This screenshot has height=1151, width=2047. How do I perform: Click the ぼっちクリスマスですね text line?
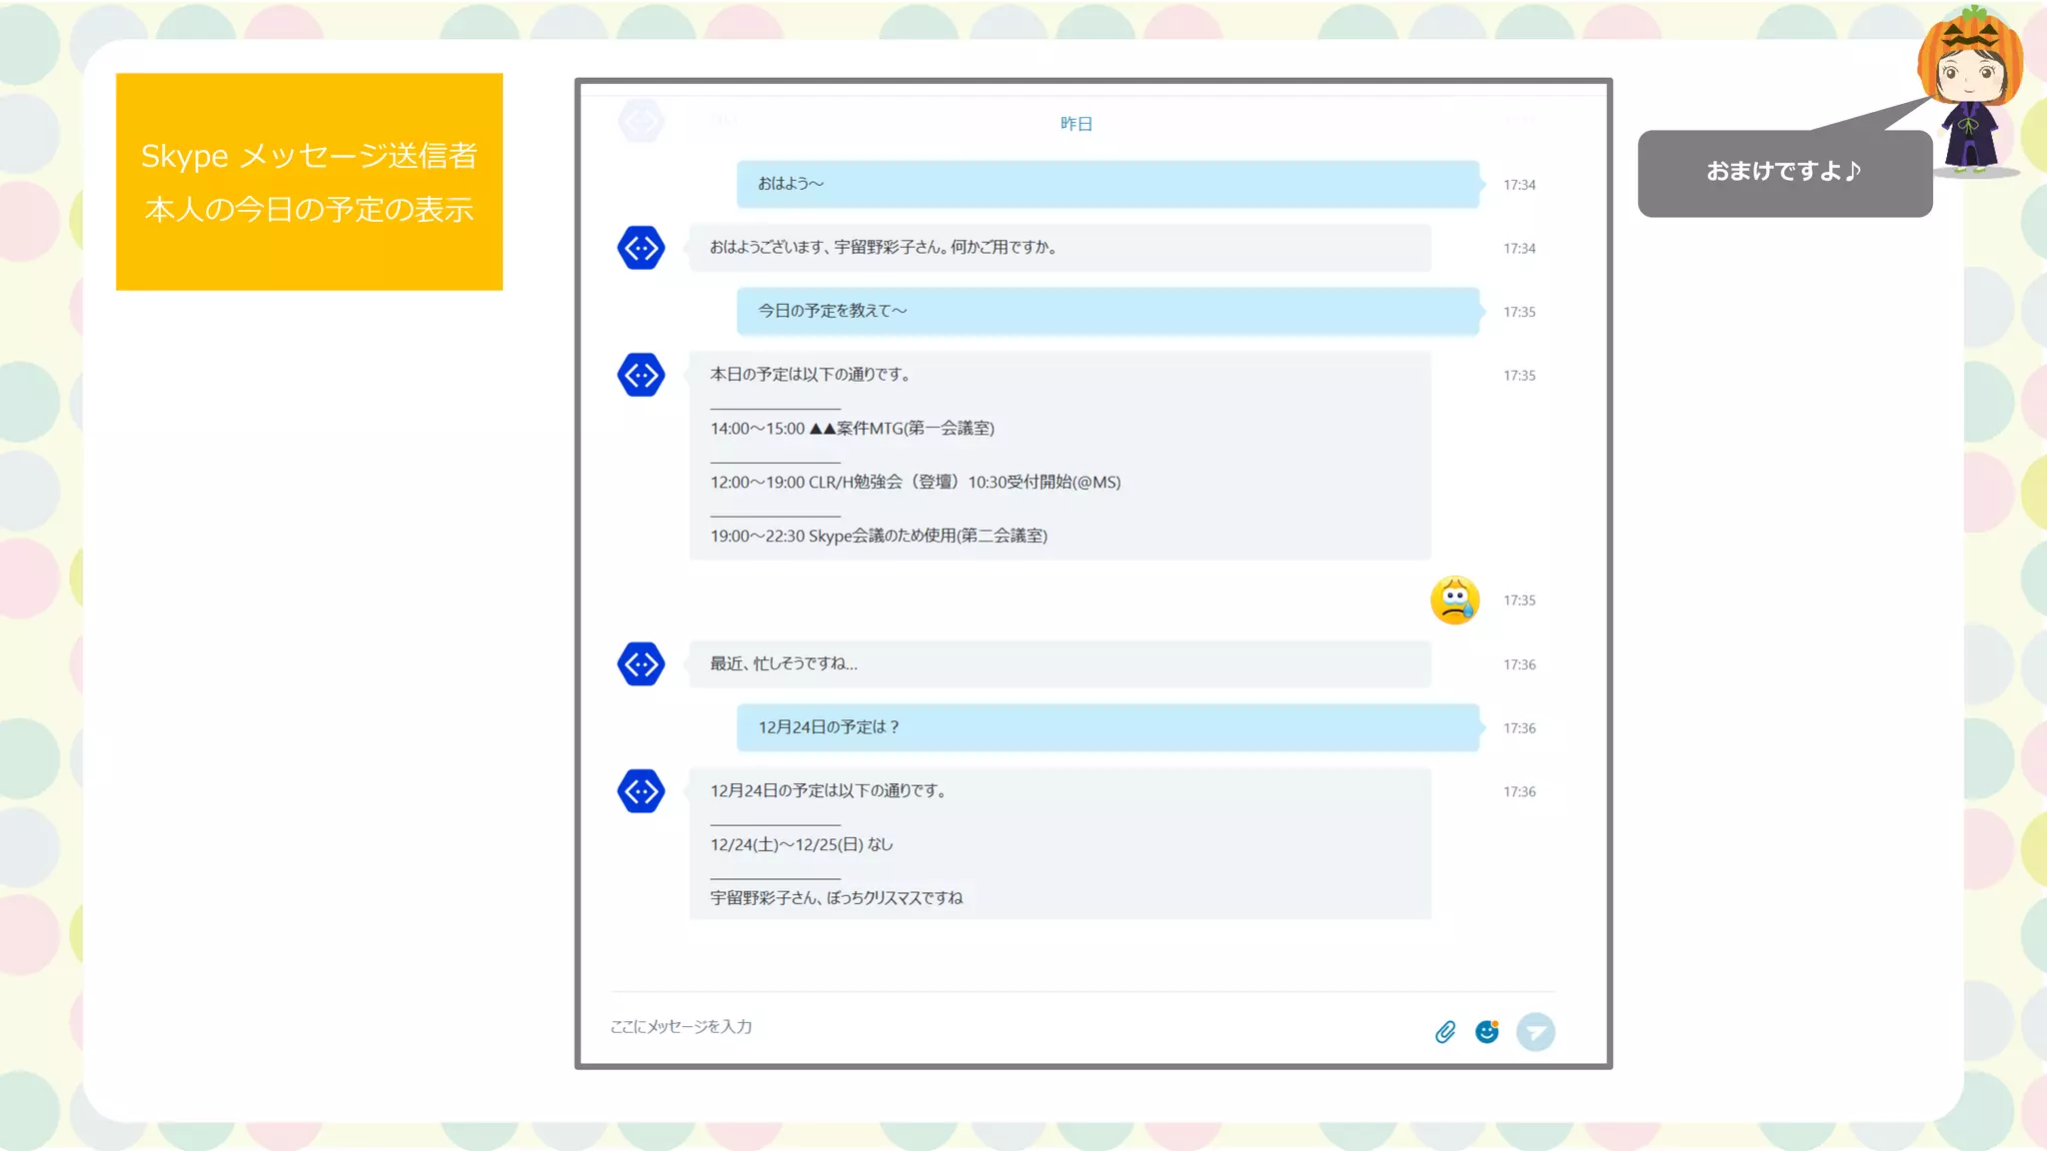pyautogui.click(x=837, y=898)
